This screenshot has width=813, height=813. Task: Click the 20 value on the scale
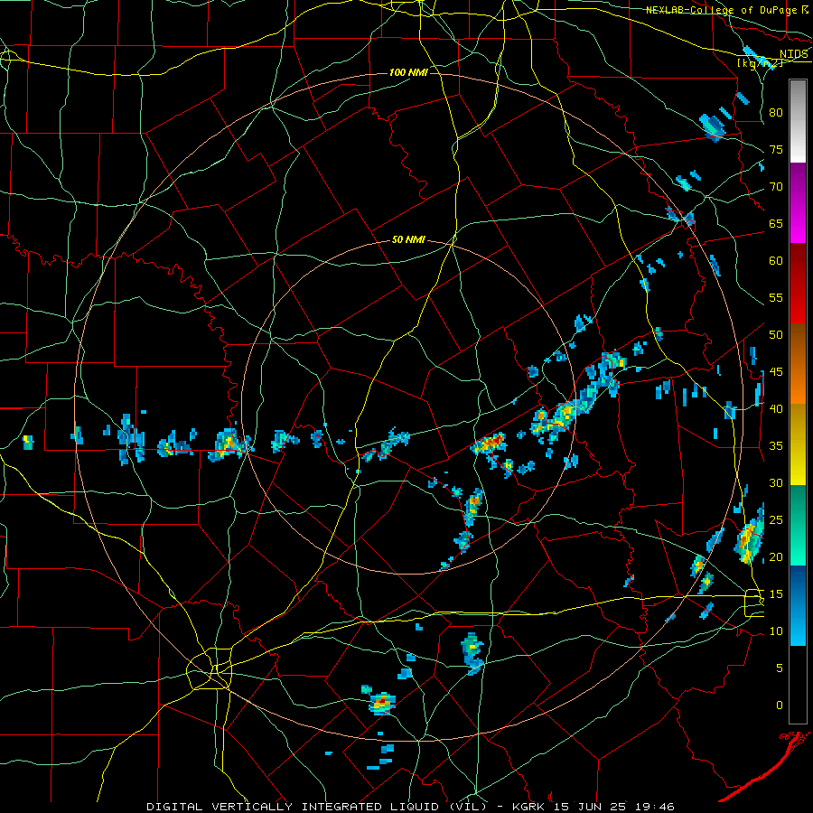tap(776, 557)
